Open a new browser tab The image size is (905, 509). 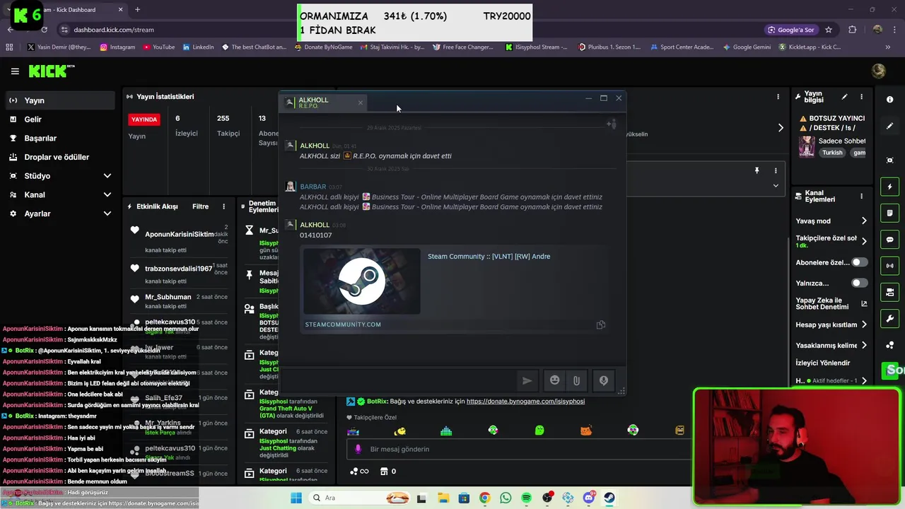[137, 9]
